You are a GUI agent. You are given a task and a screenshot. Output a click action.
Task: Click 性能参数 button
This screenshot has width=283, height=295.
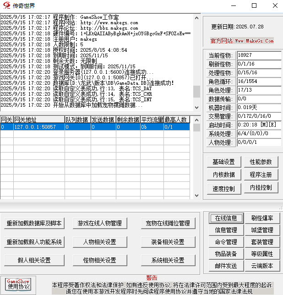(x=261, y=162)
